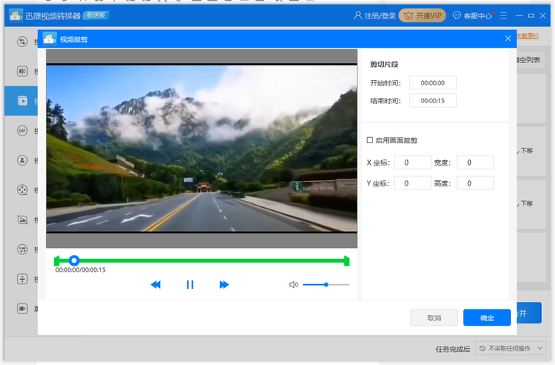
Task: Focus the X 坐标 input field
Action: click(412, 162)
